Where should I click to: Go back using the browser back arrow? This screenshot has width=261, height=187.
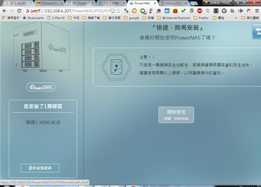(x=4, y=11)
